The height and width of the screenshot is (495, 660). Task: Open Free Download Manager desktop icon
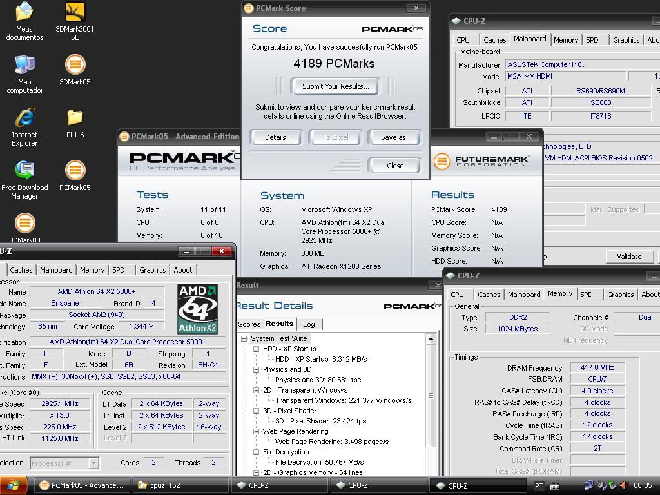(x=24, y=180)
